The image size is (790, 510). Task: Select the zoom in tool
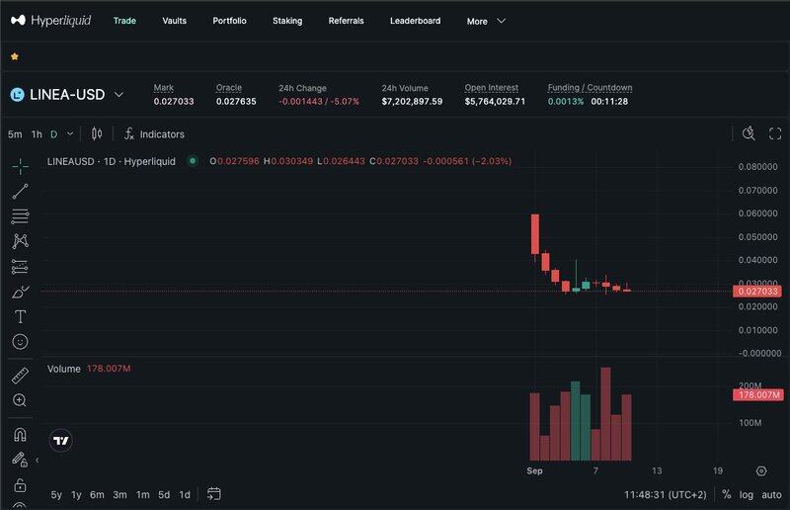[x=20, y=400]
